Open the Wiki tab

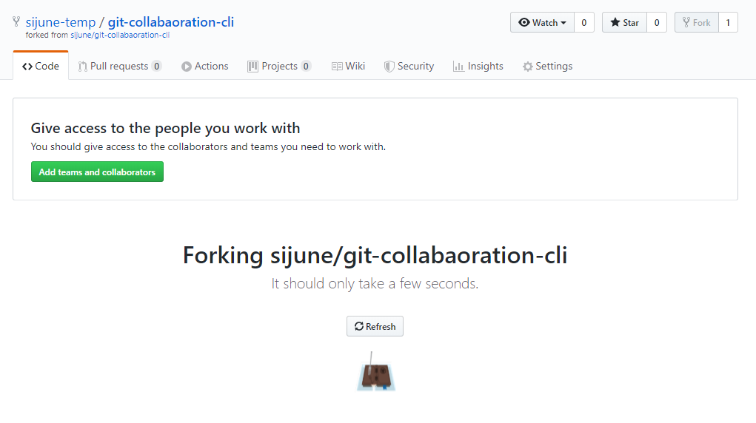click(348, 66)
